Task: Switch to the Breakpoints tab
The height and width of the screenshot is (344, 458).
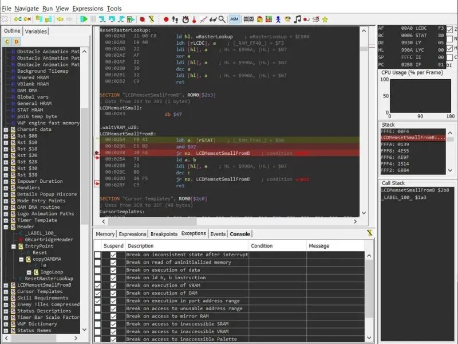Action: tap(163, 234)
